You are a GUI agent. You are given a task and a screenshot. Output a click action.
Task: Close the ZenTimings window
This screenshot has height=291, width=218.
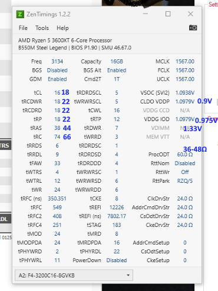[190, 14]
